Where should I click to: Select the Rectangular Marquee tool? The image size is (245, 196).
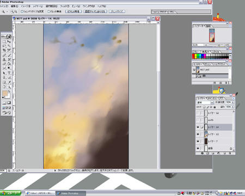pyautogui.click(x=4, y=41)
